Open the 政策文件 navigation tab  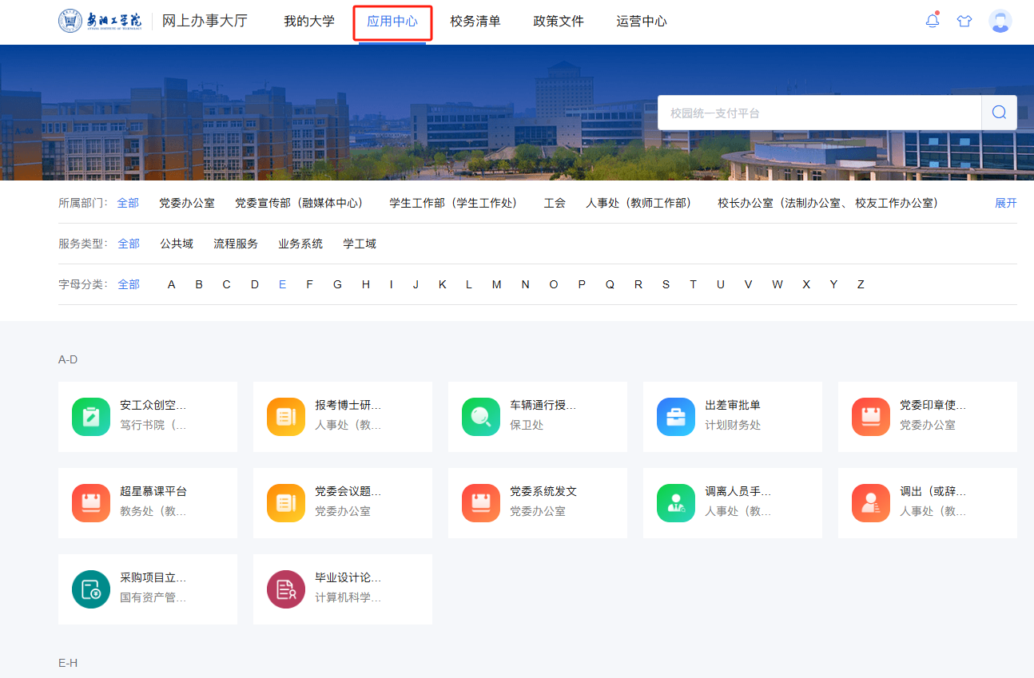pos(559,22)
